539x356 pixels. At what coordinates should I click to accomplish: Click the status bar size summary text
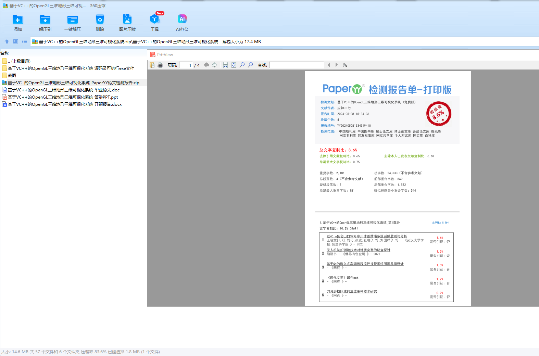[x=80, y=352]
